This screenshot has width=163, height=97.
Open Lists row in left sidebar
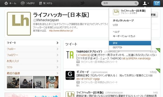coord(33,67)
